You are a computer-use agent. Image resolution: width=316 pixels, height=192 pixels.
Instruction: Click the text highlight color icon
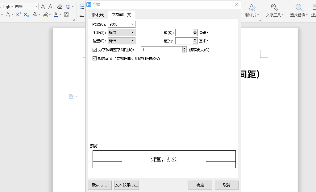pyautogui.click(x=45, y=14)
